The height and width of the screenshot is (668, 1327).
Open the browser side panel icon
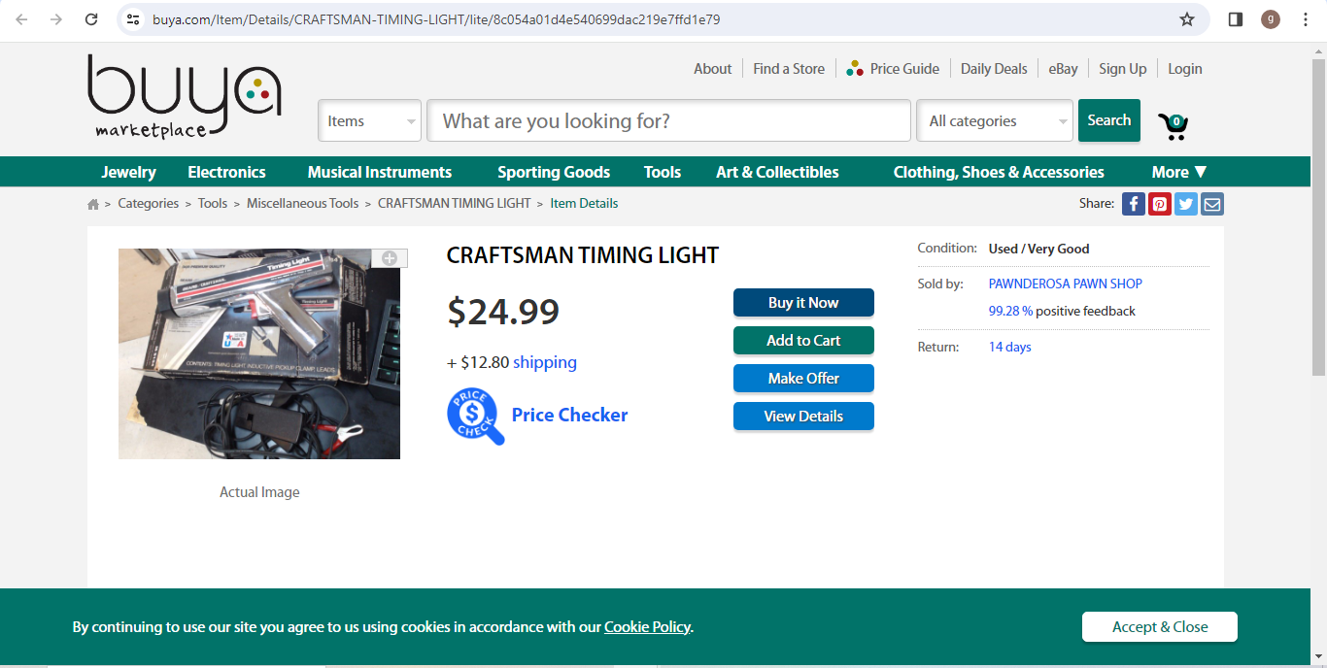(x=1236, y=19)
